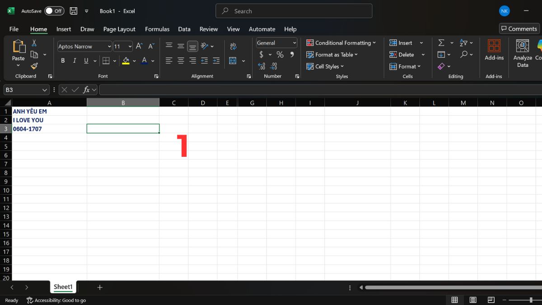Switch to the Formulas ribbon tab
Screen dimensions: 542x305
click(157, 29)
